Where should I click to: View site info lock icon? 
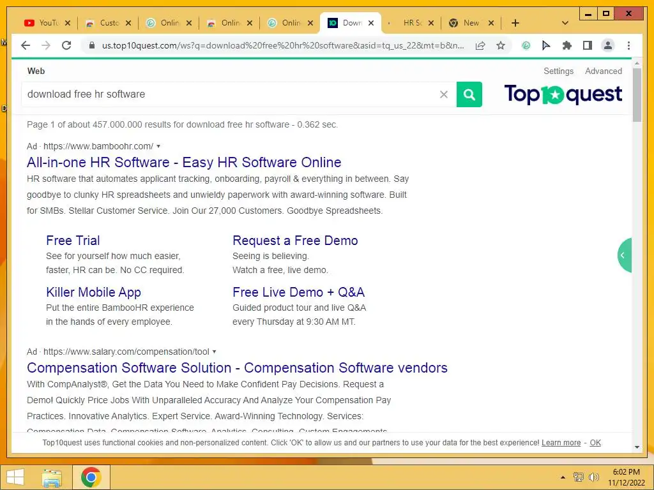(92, 45)
